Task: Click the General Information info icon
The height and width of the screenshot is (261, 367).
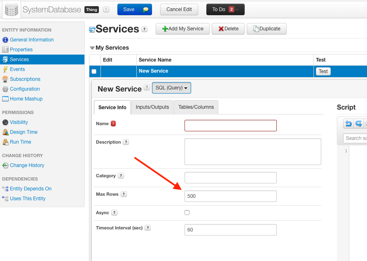Action: [x=5, y=40]
